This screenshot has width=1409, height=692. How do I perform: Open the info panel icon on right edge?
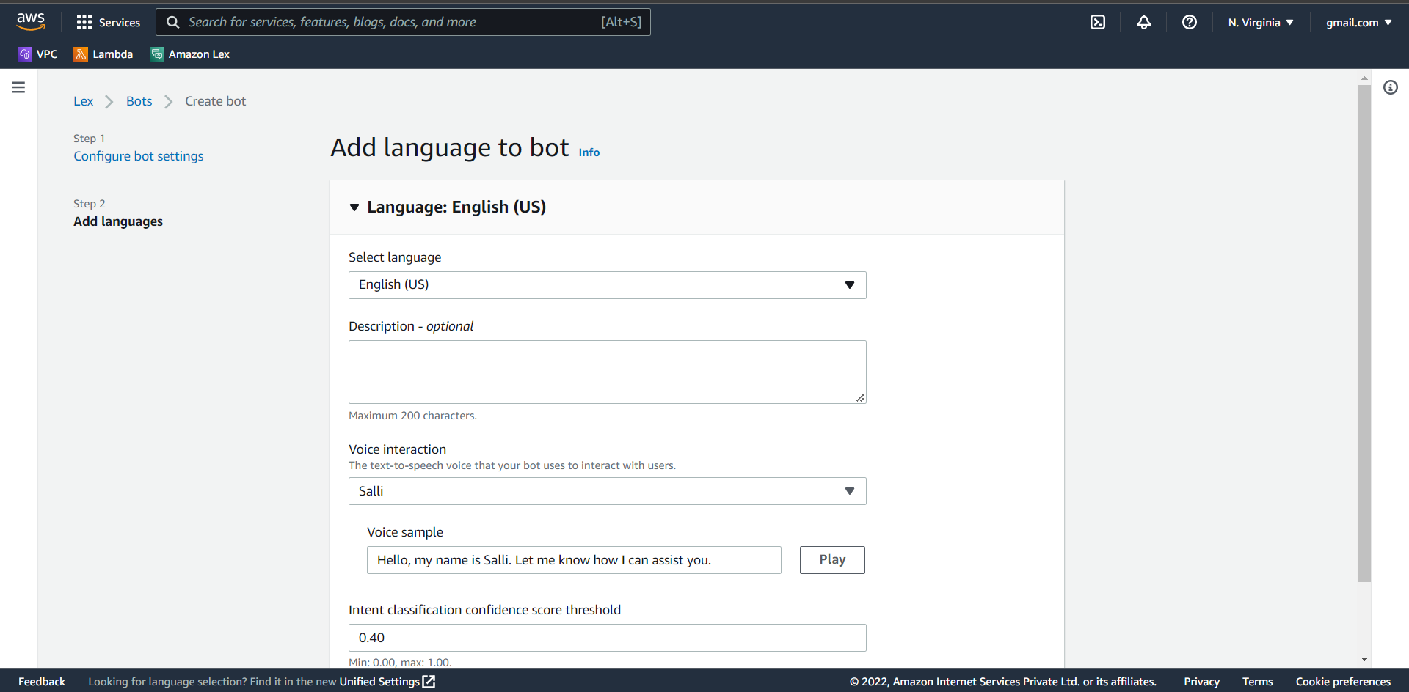(x=1391, y=87)
